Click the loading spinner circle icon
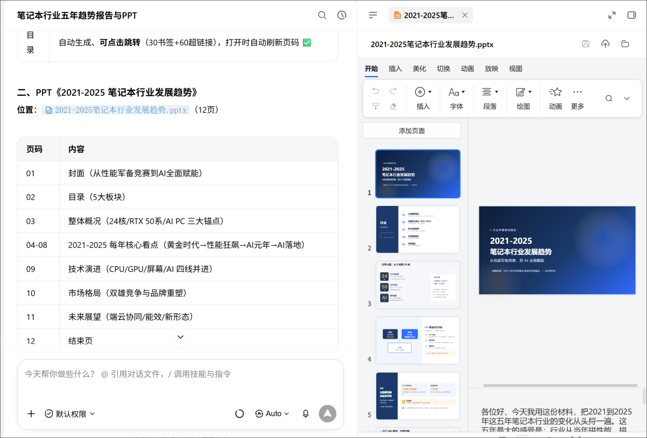Viewport: 647px width, 438px height. 239,414
